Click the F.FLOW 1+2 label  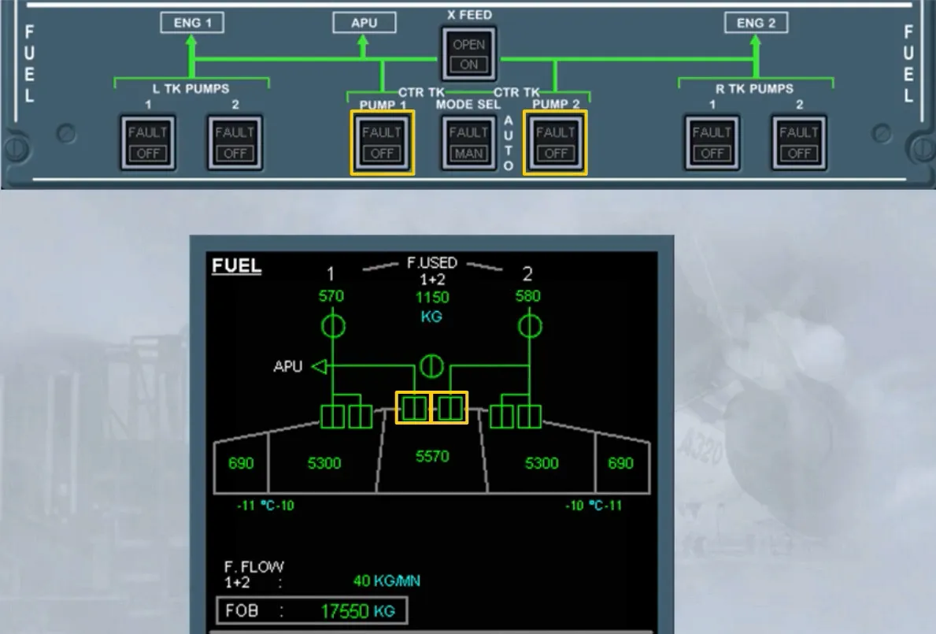253,574
